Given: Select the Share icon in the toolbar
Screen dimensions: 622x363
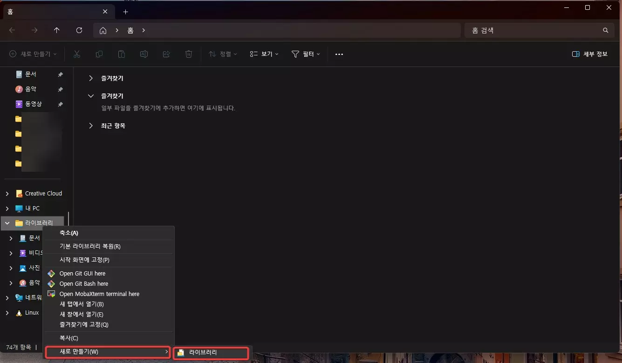Looking at the screenshot, I should pyautogui.click(x=166, y=54).
